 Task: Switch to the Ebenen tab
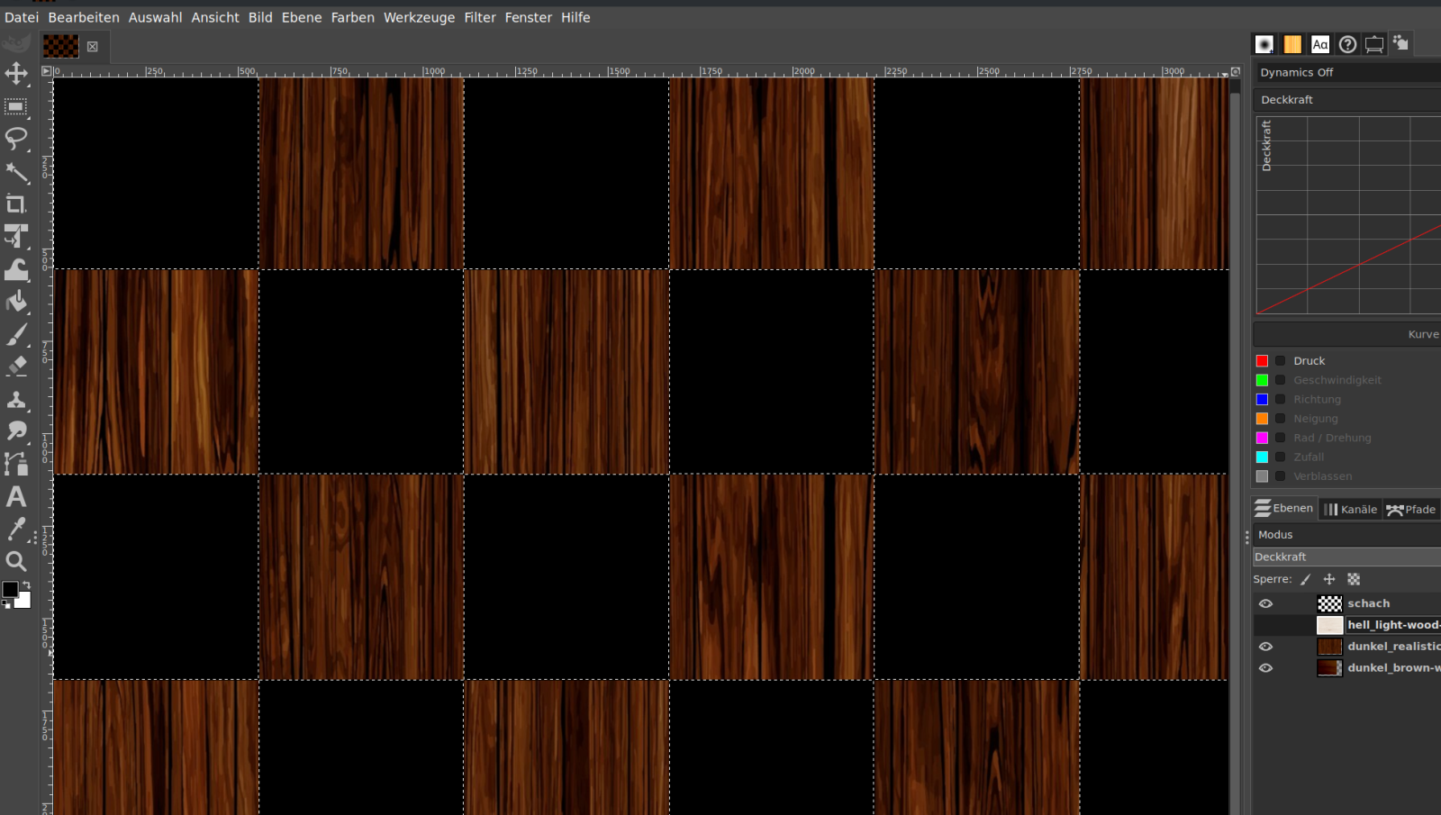(1284, 509)
